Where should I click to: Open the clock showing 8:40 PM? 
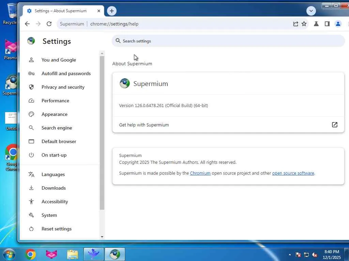coord(332,255)
